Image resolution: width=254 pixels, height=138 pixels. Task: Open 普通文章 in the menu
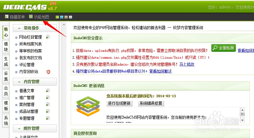[x=27, y=91]
